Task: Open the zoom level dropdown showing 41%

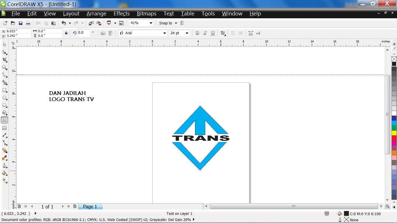Action: coord(150,23)
